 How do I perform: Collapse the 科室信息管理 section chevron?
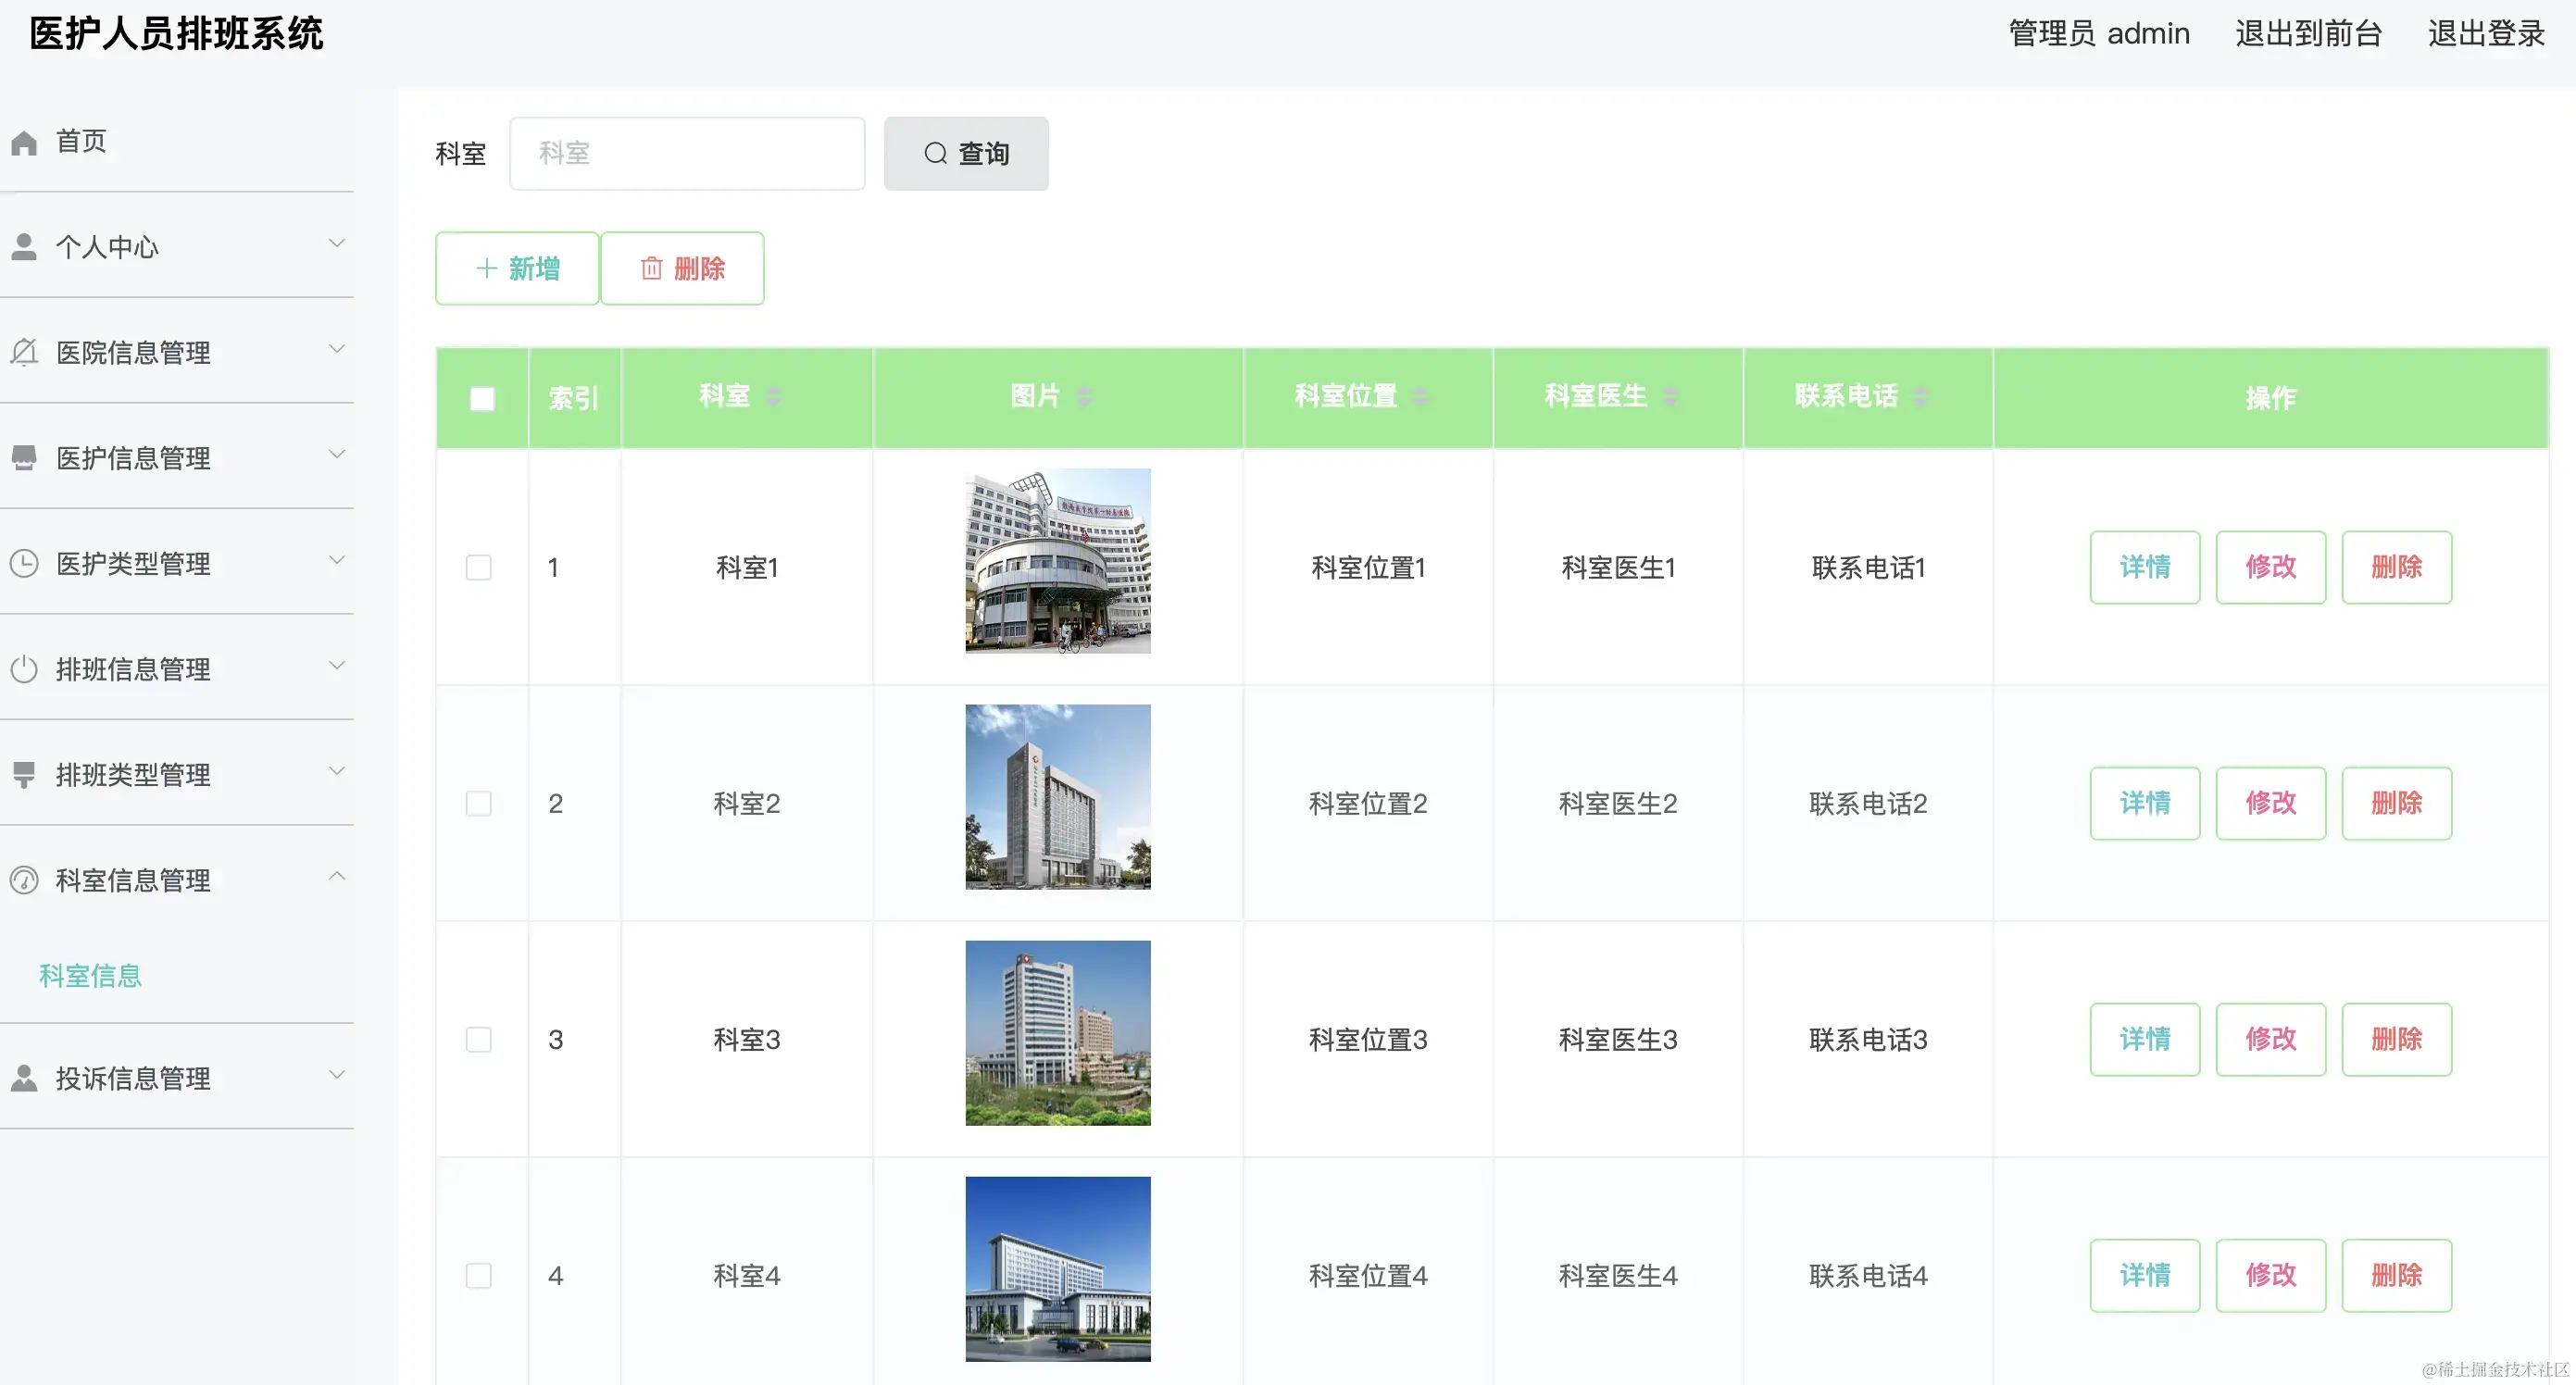[337, 876]
